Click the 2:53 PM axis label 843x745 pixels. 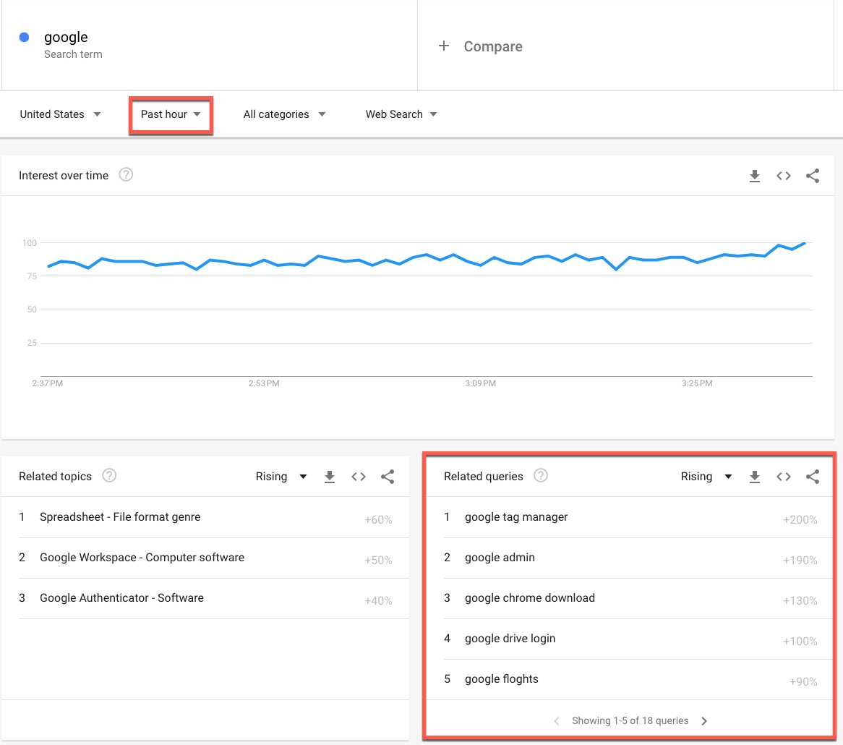coord(264,383)
